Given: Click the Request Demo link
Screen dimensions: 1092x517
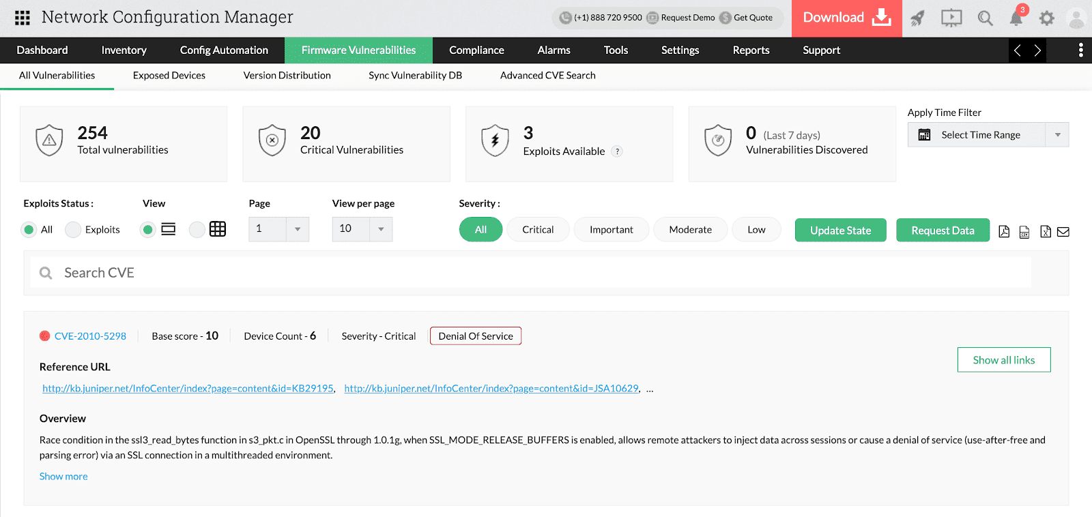Looking at the screenshot, I should click(x=681, y=18).
